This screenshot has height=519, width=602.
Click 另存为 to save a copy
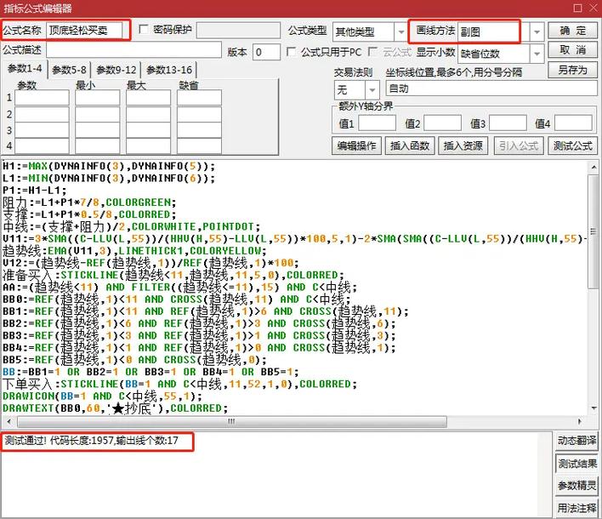pyautogui.click(x=573, y=70)
